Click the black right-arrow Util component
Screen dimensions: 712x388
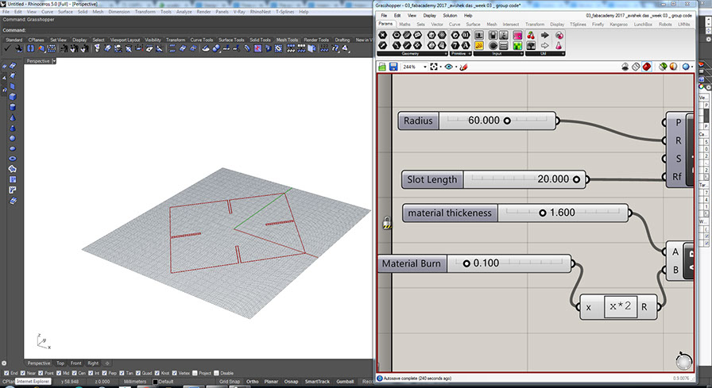pyautogui.click(x=545, y=35)
